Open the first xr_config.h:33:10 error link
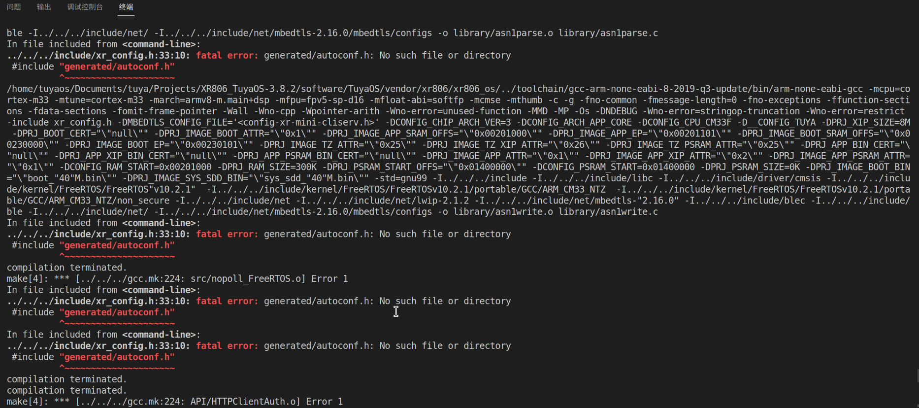919x408 pixels. pyautogui.click(x=98, y=55)
